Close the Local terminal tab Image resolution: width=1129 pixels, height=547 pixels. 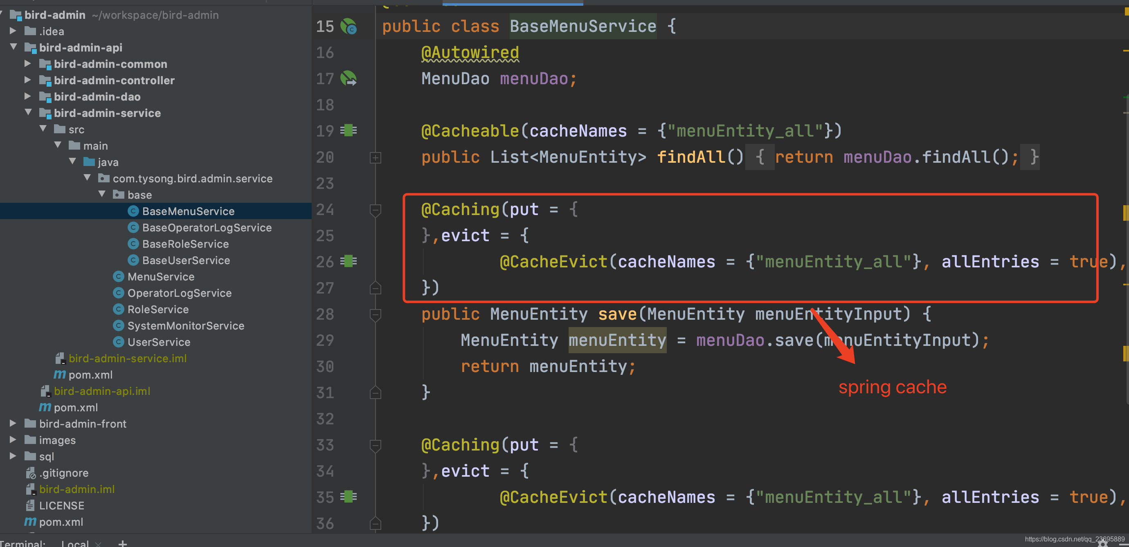(x=98, y=544)
